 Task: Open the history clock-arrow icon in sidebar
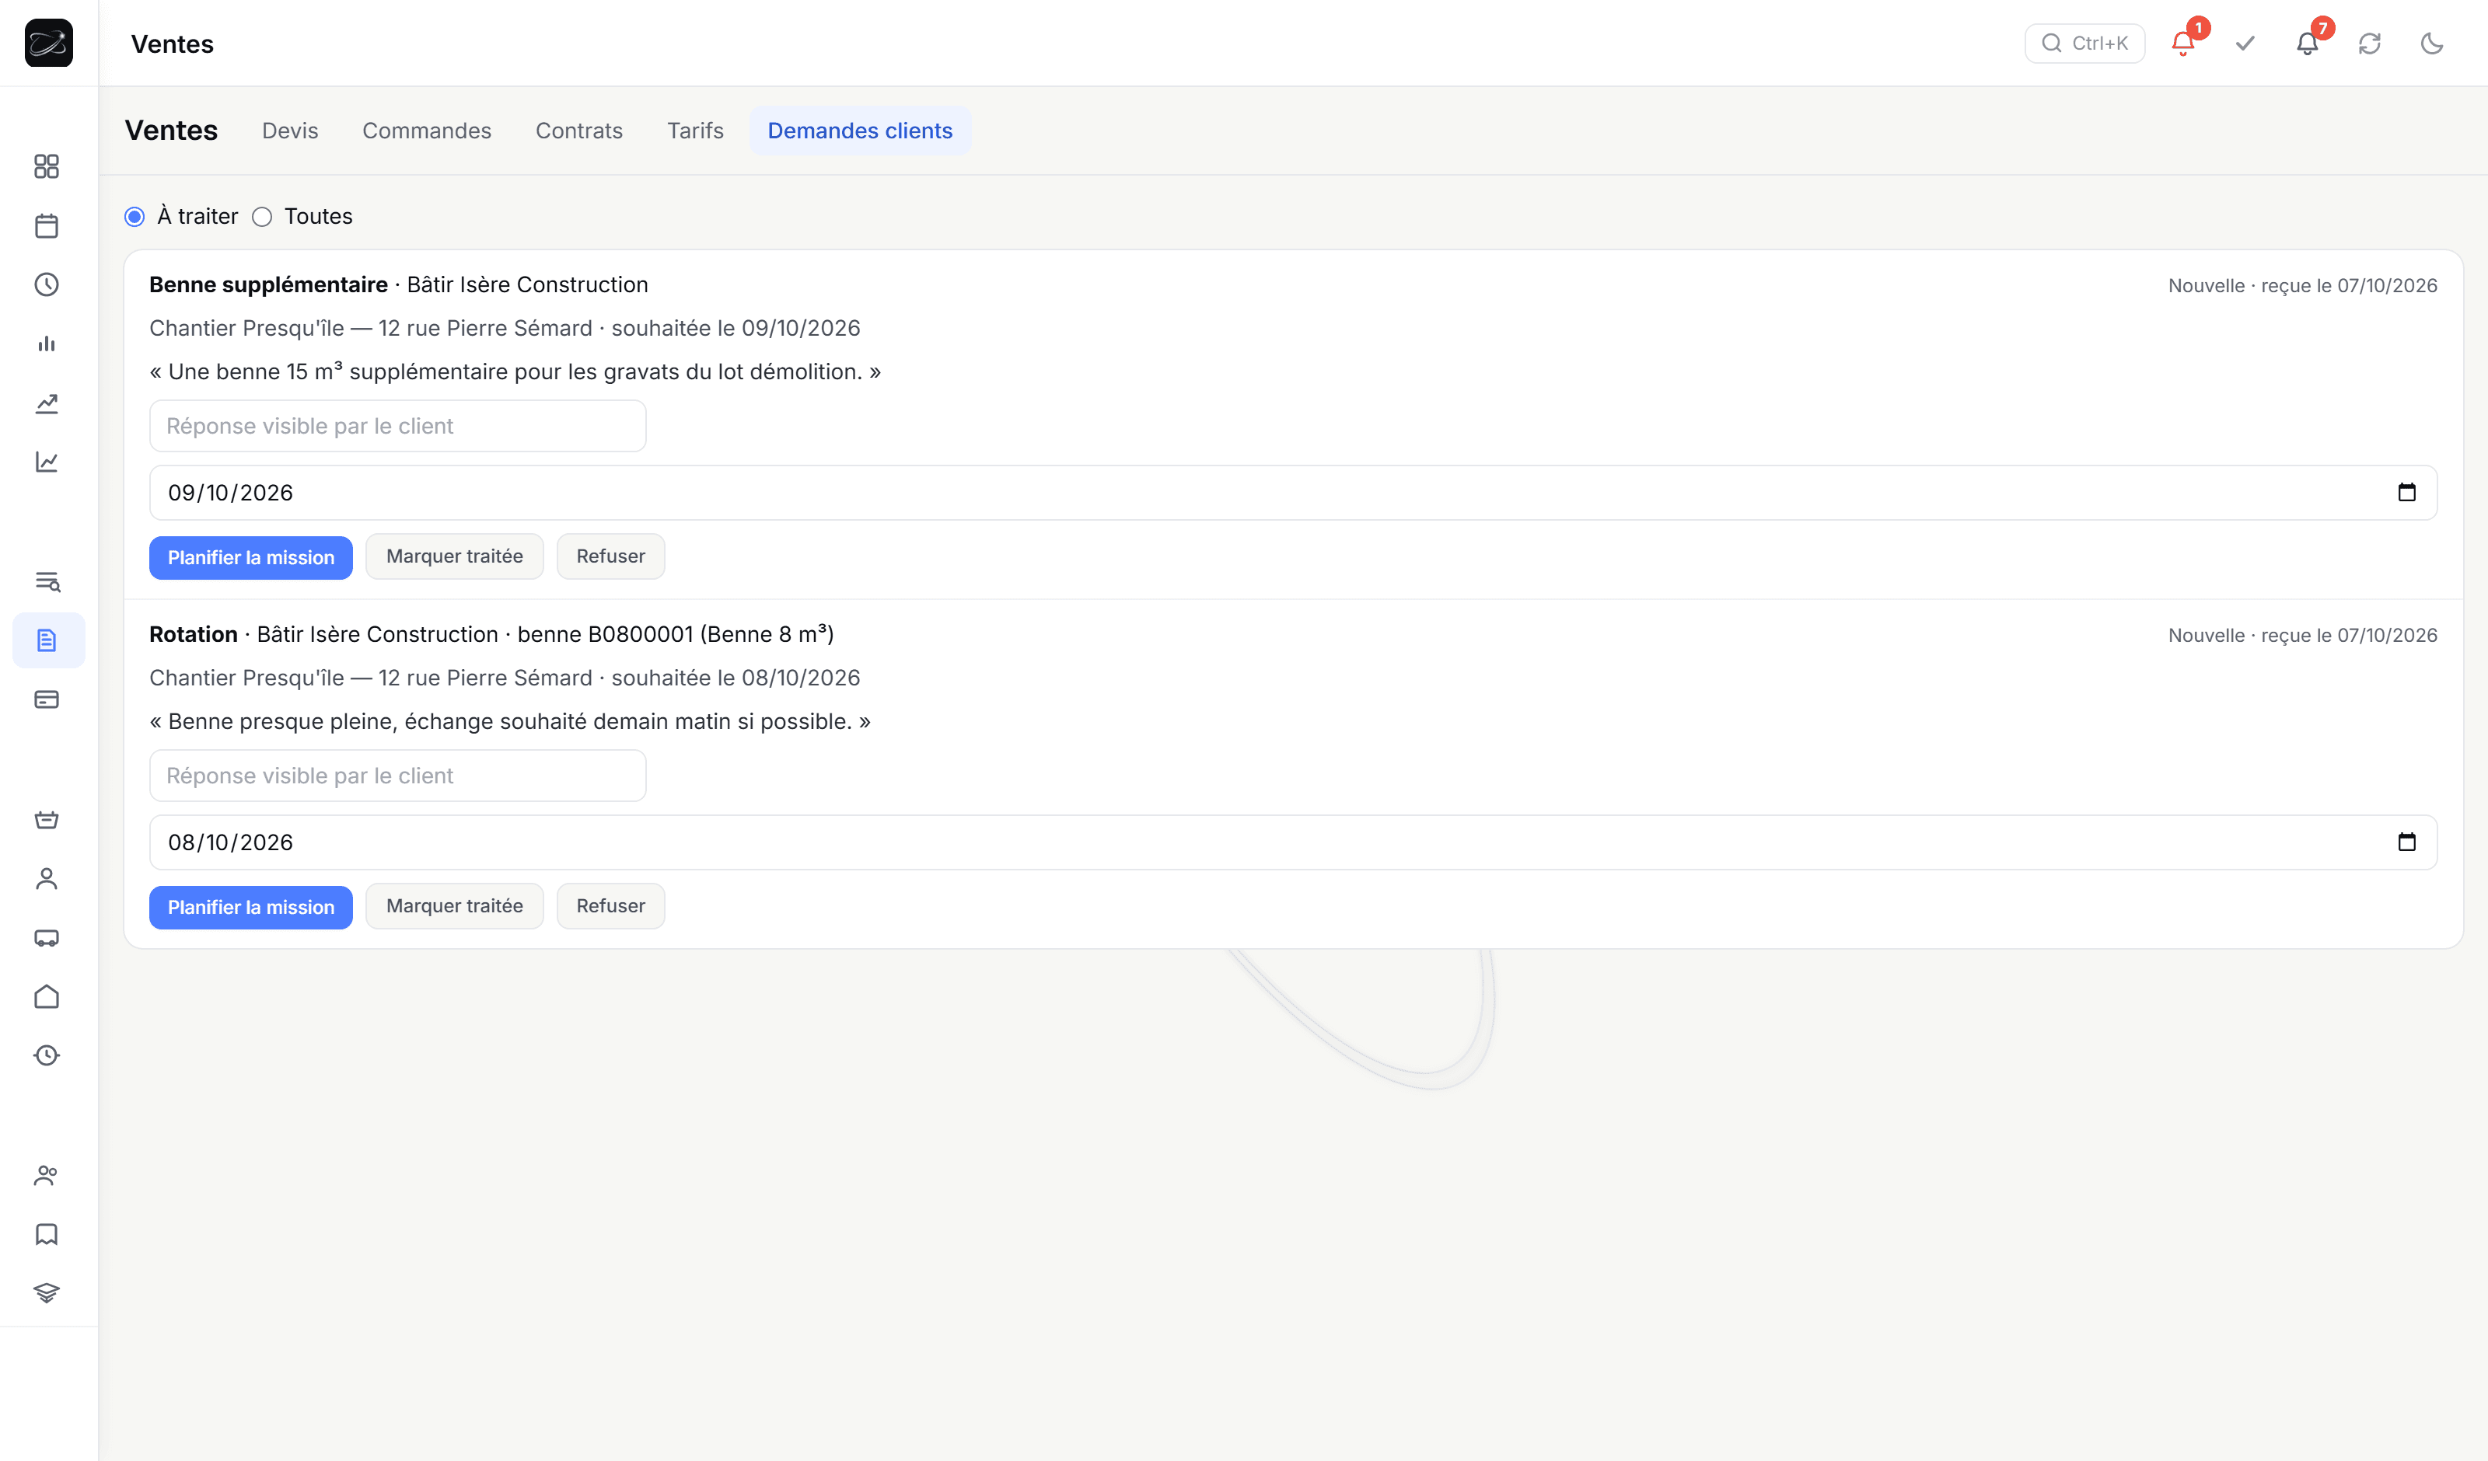pyautogui.click(x=47, y=1056)
